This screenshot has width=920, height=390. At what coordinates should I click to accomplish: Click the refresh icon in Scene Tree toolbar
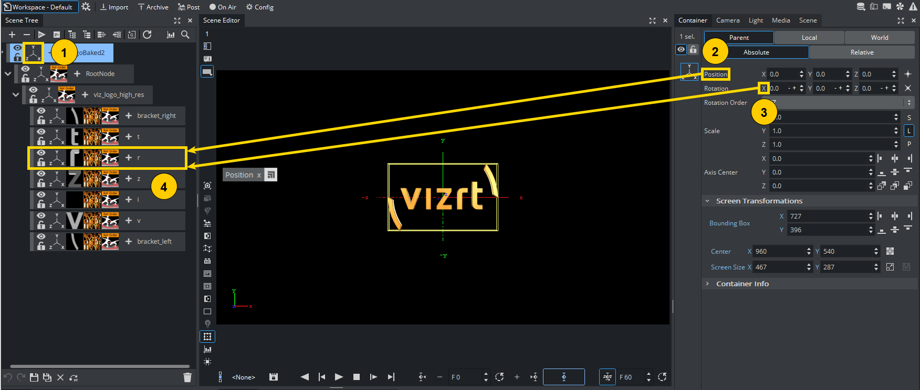(x=147, y=35)
